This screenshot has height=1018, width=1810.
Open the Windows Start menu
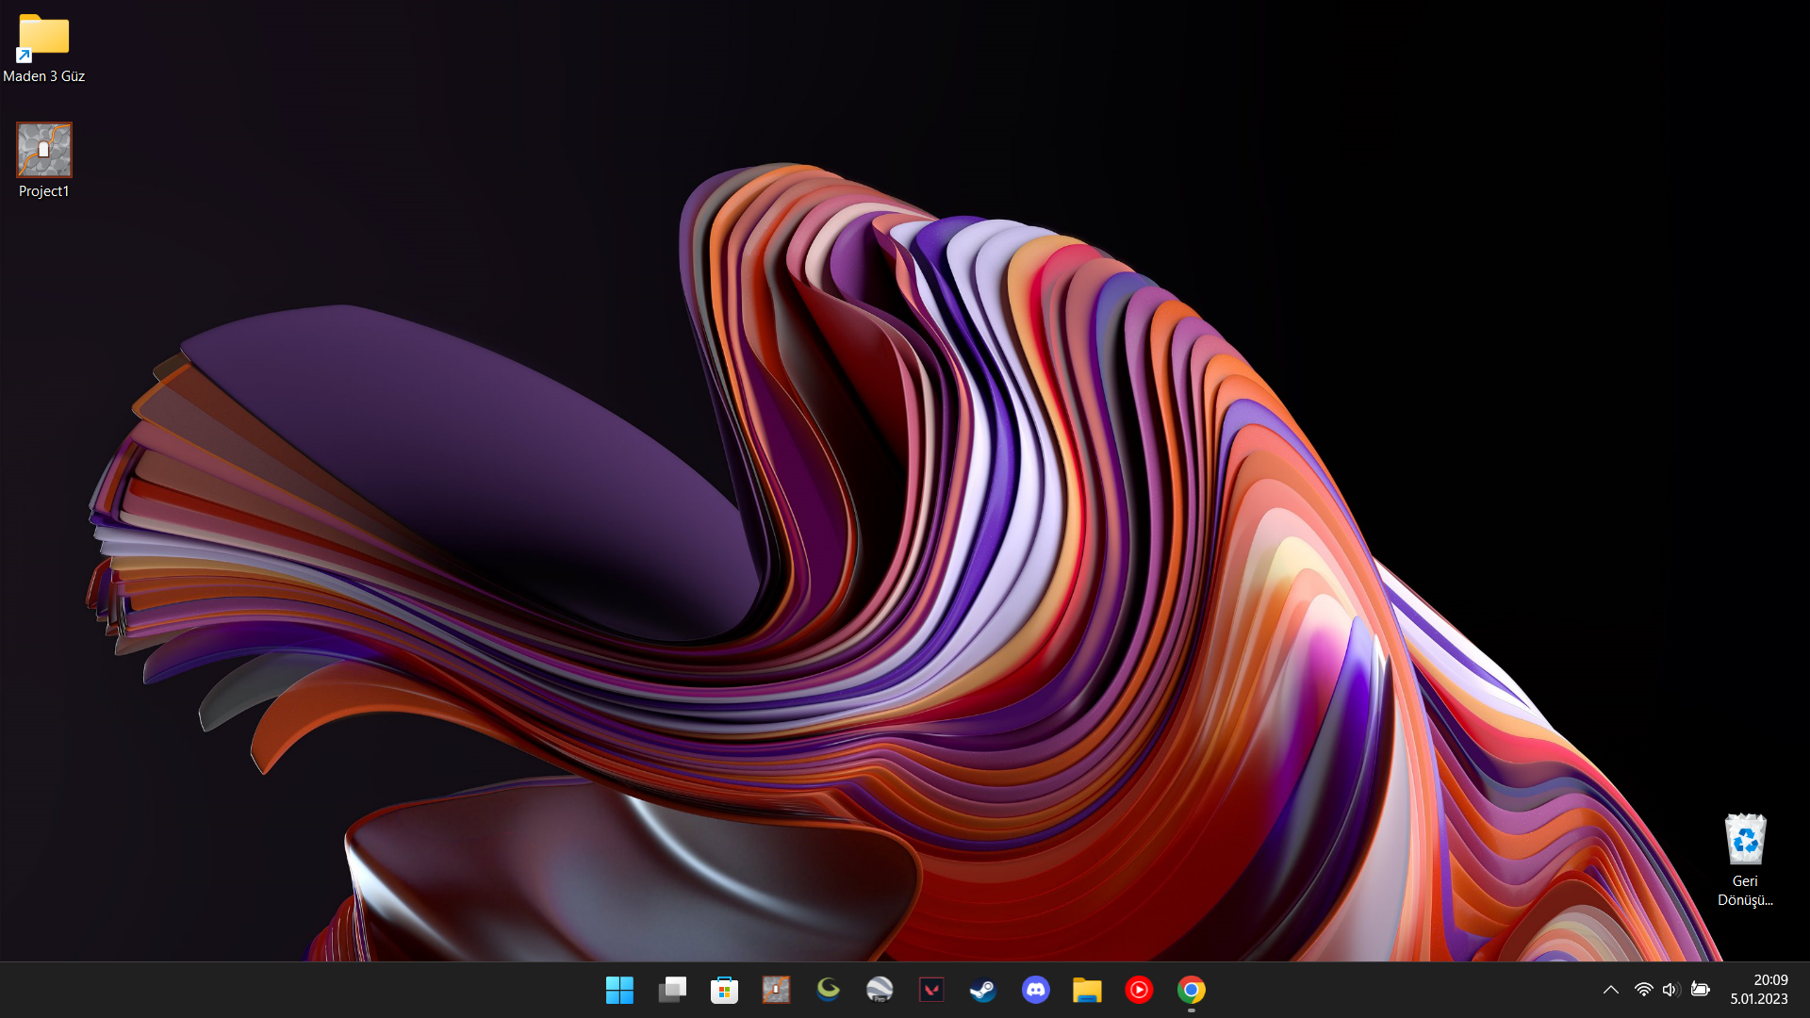619,990
